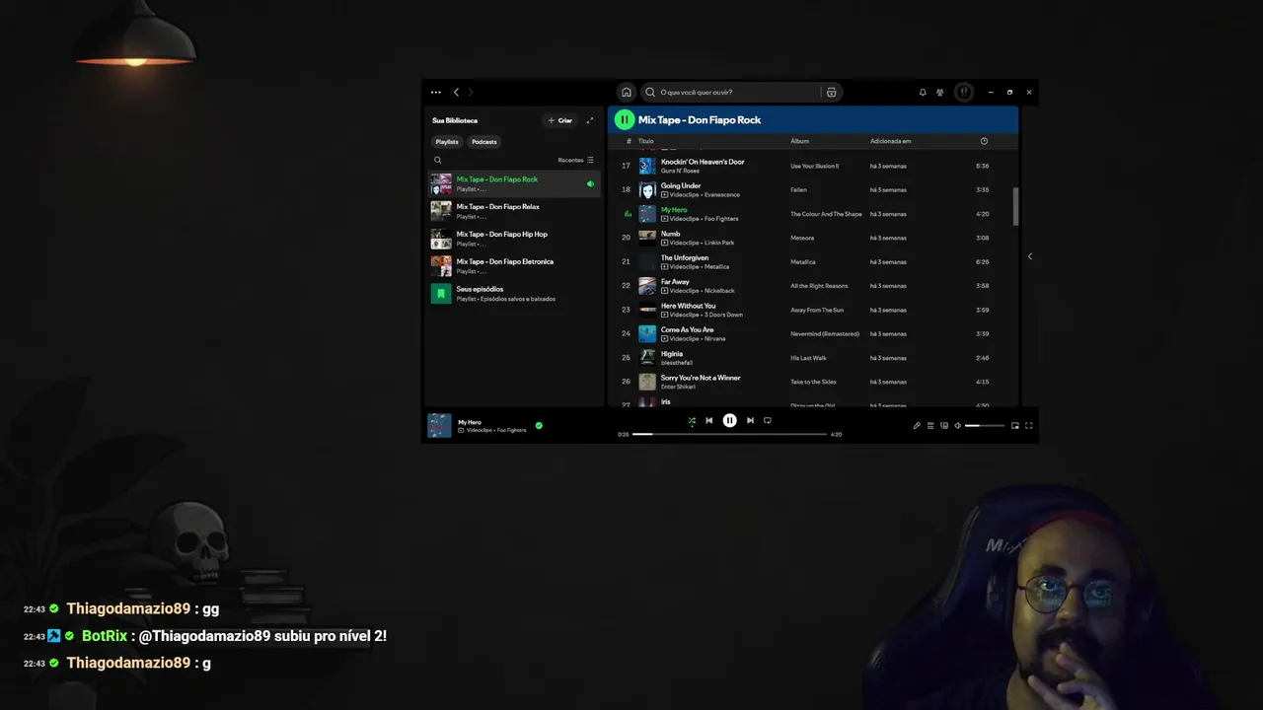Image resolution: width=1263 pixels, height=710 pixels.
Task: Open the Recentes sort dropdown
Action: (576, 160)
